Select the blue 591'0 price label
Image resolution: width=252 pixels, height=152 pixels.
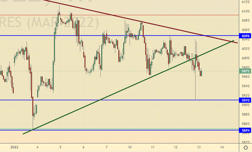245,100
